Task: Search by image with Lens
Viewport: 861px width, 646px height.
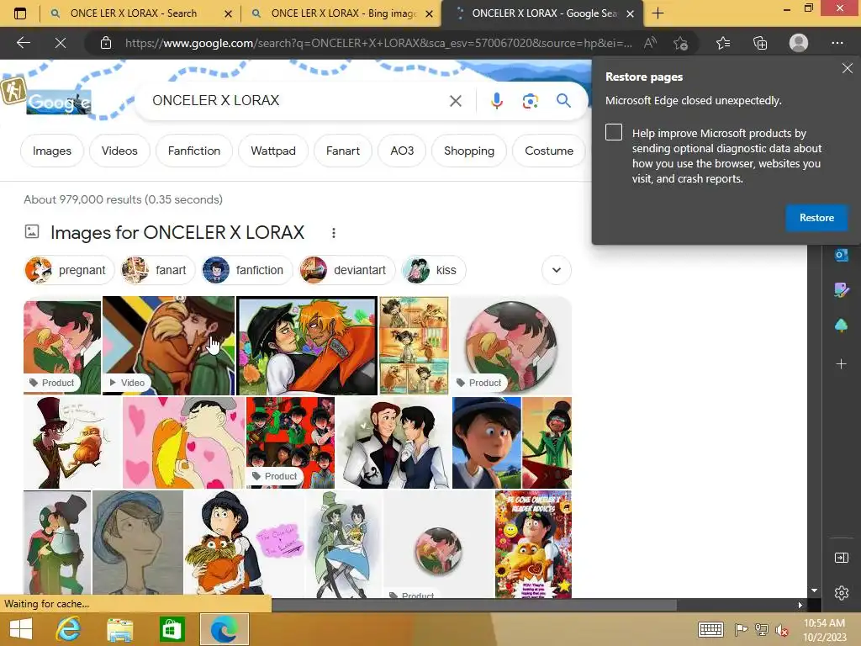Action: [530, 101]
